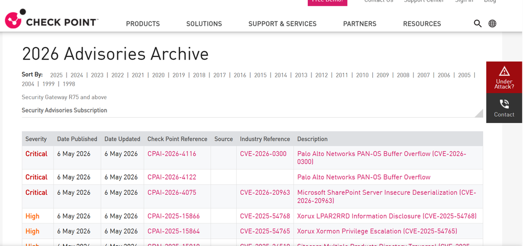Open the site search magnifier icon
This screenshot has width=523, height=246.
pos(477,24)
